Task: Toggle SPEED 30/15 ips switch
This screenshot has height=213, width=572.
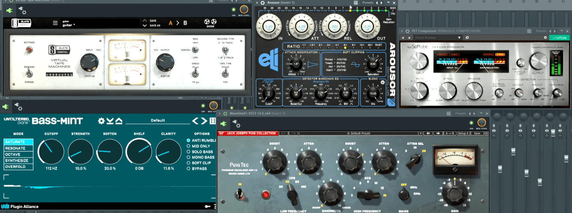Action: [x=195, y=72]
